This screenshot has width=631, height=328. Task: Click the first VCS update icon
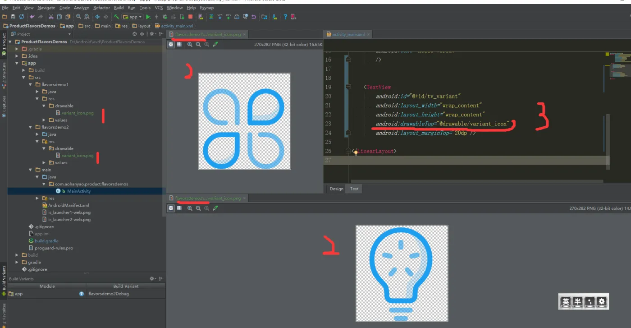click(220, 17)
